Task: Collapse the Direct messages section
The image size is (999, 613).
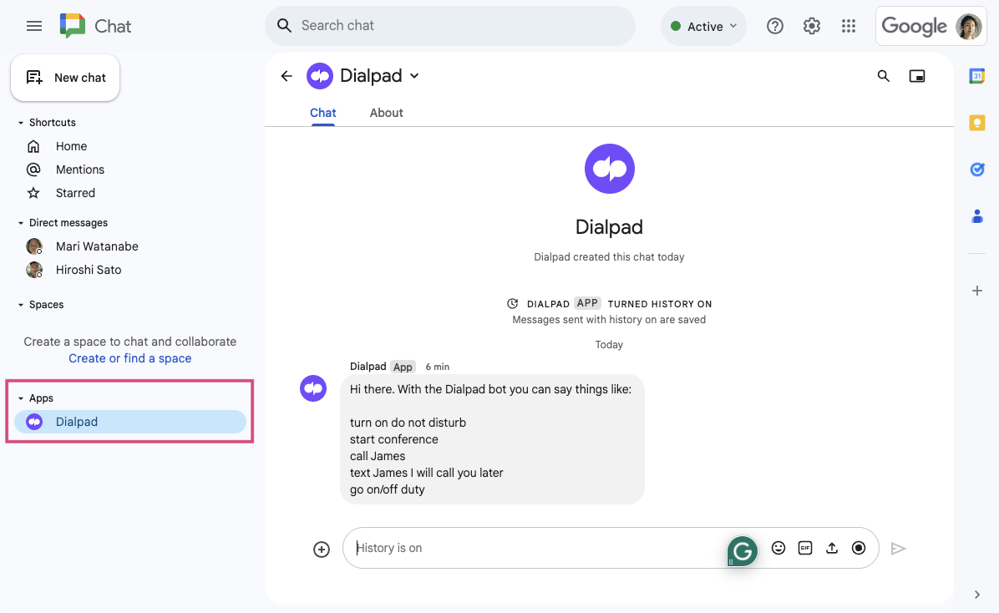Action: (21, 223)
